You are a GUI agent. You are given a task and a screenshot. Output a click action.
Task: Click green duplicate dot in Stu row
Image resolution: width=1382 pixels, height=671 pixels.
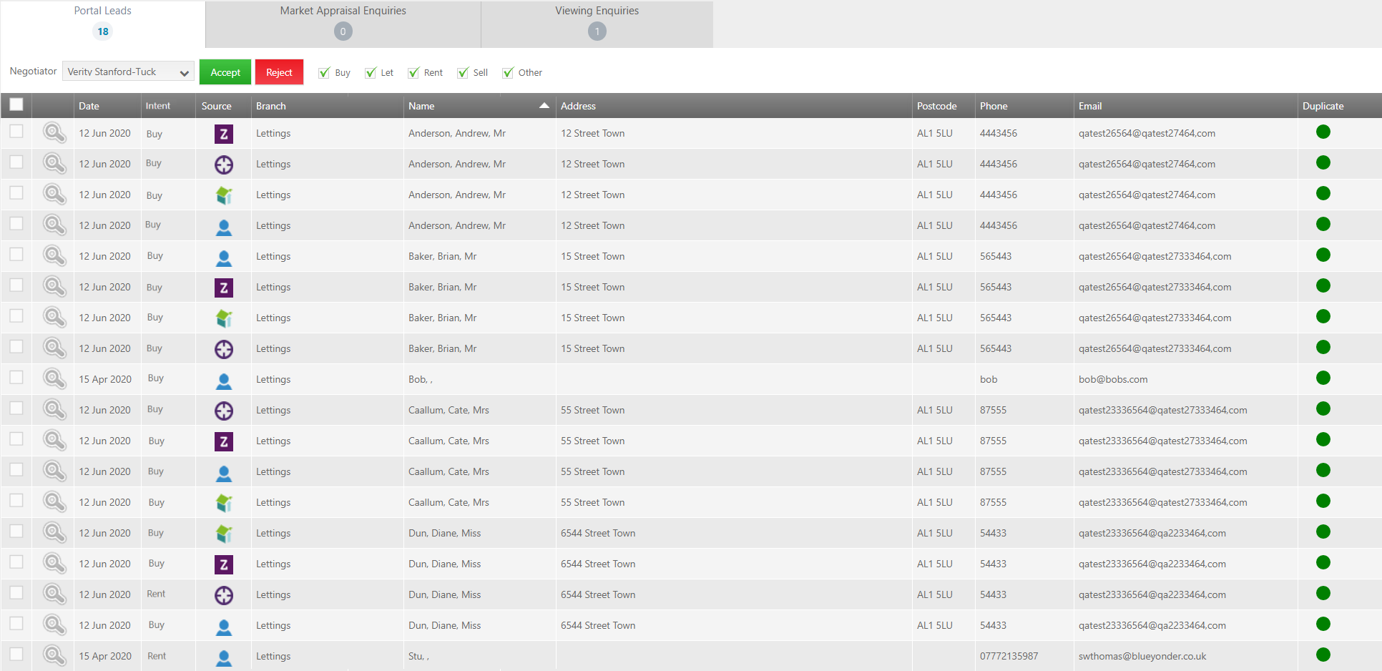point(1323,655)
